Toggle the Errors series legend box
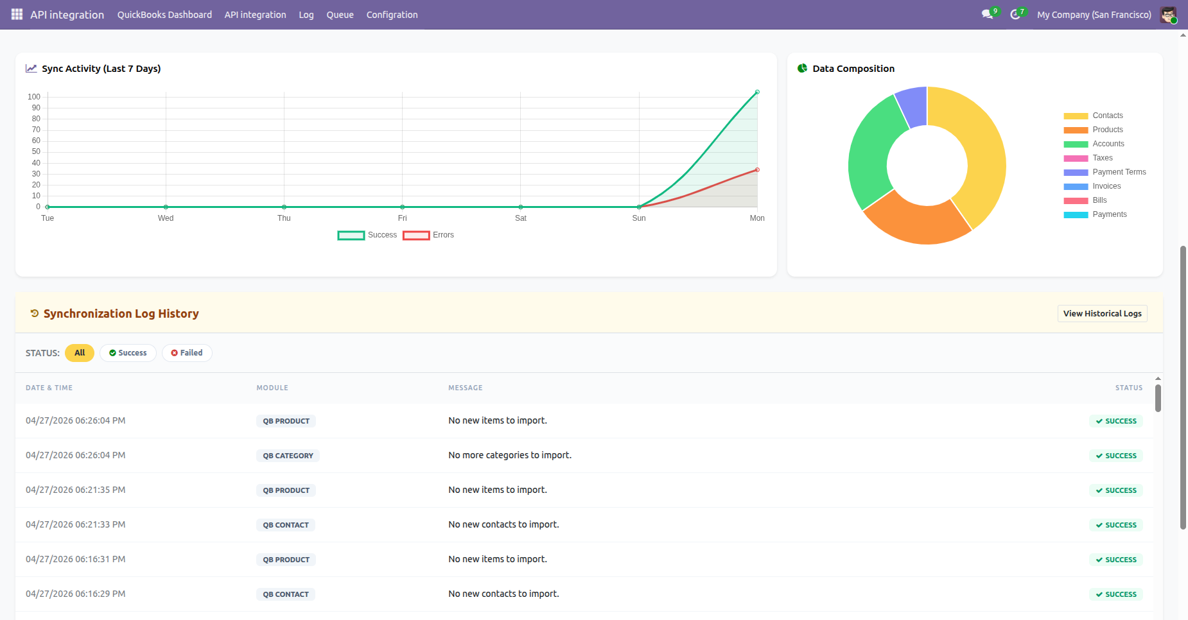Image resolution: width=1188 pixels, height=620 pixels. click(x=416, y=236)
